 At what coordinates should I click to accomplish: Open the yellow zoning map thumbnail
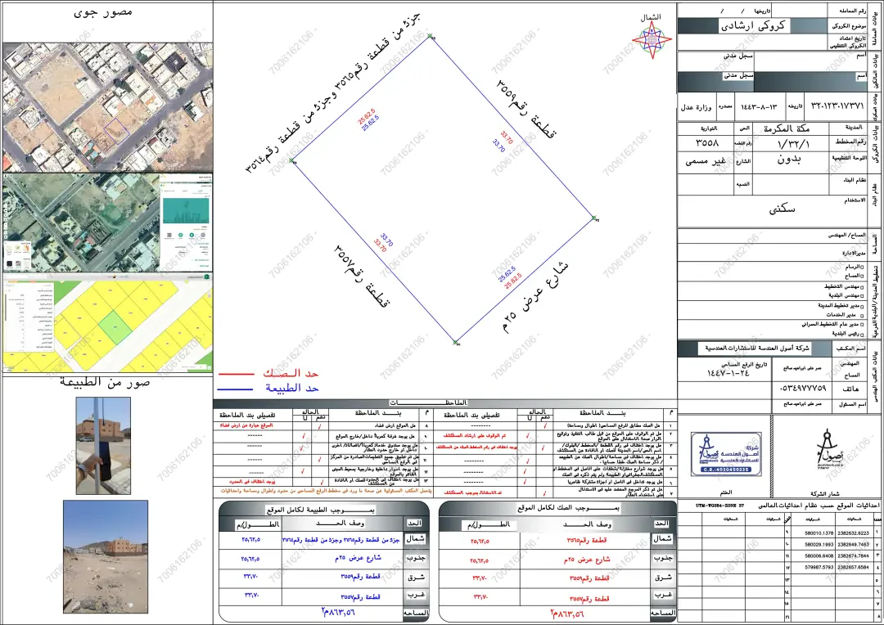click(108, 323)
